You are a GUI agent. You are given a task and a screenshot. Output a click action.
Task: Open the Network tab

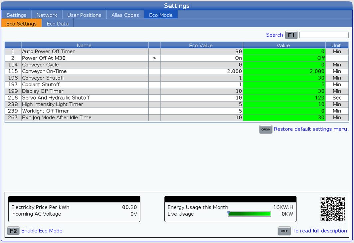(47, 15)
